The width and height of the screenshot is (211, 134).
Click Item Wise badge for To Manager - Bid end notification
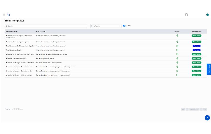(196, 63)
